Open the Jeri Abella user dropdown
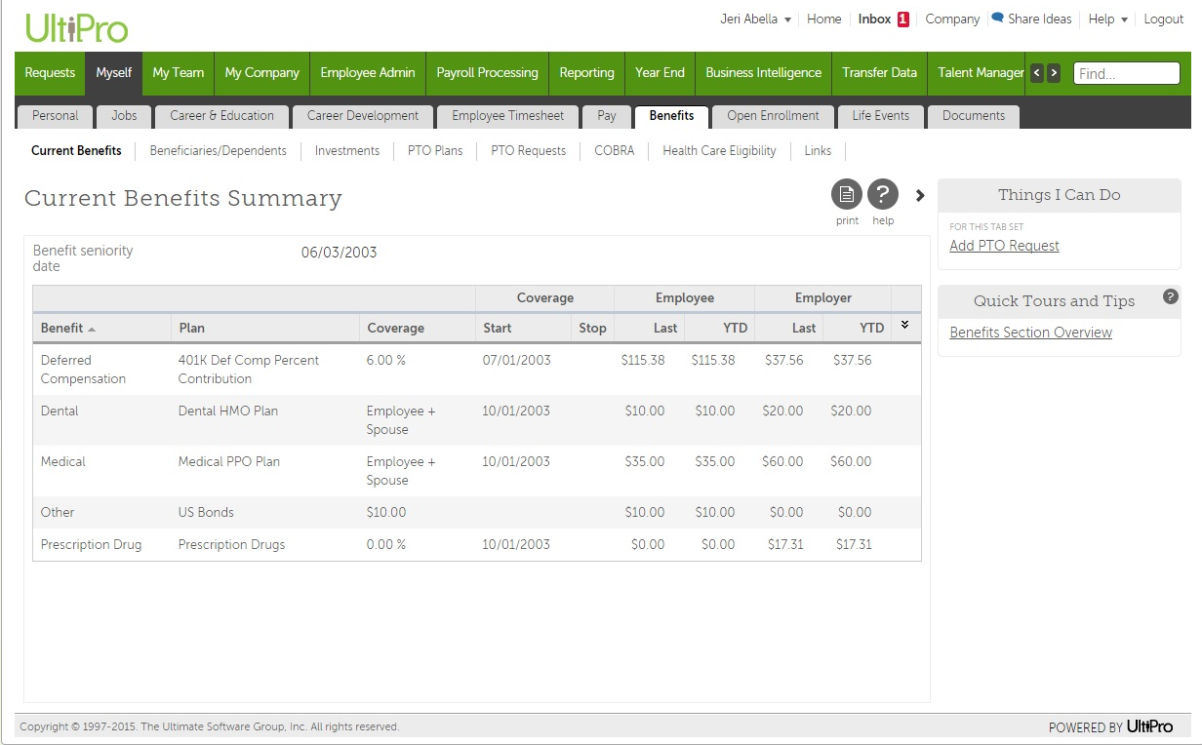Screen dimensions: 1202x745 (755, 19)
